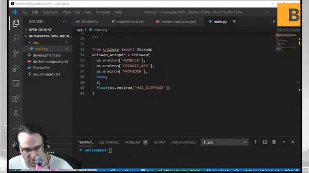Click the underlined uniswap import name
Image resolution: width=309 pixels, height=173 pixels.
pos(111,49)
